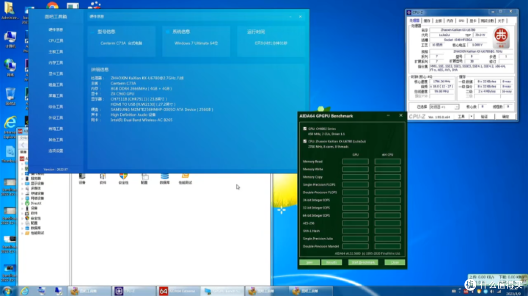Switch to CPU-Z via its taskbar button
528x296 pixels.
[133, 291]
